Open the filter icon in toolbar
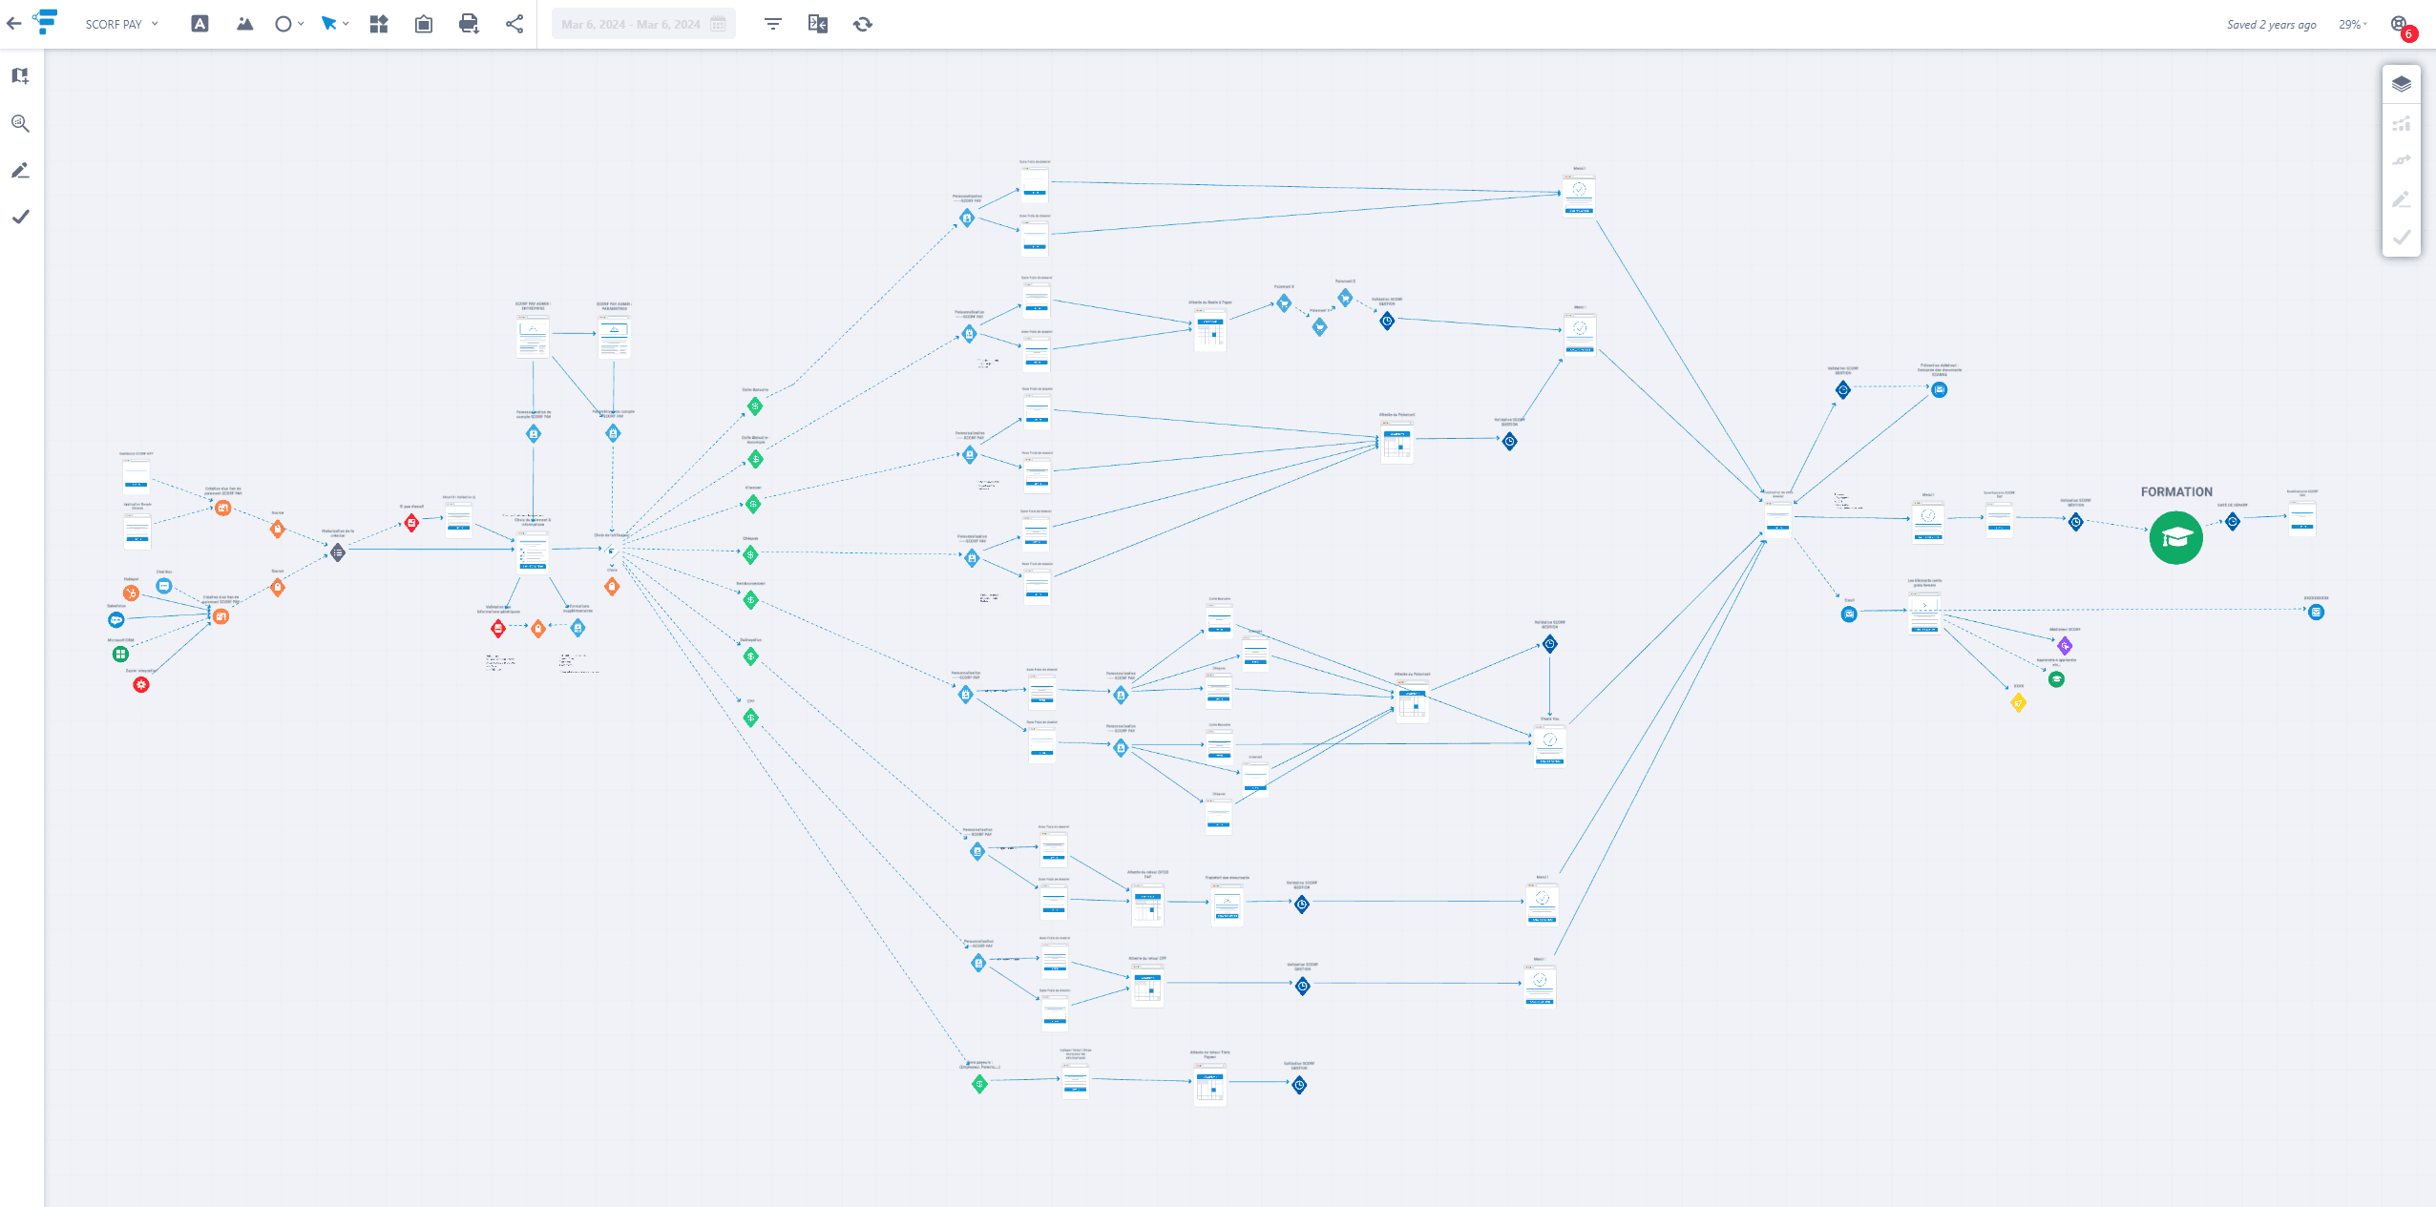This screenshot has width=2436, height=1207. [x=773, y=24]
